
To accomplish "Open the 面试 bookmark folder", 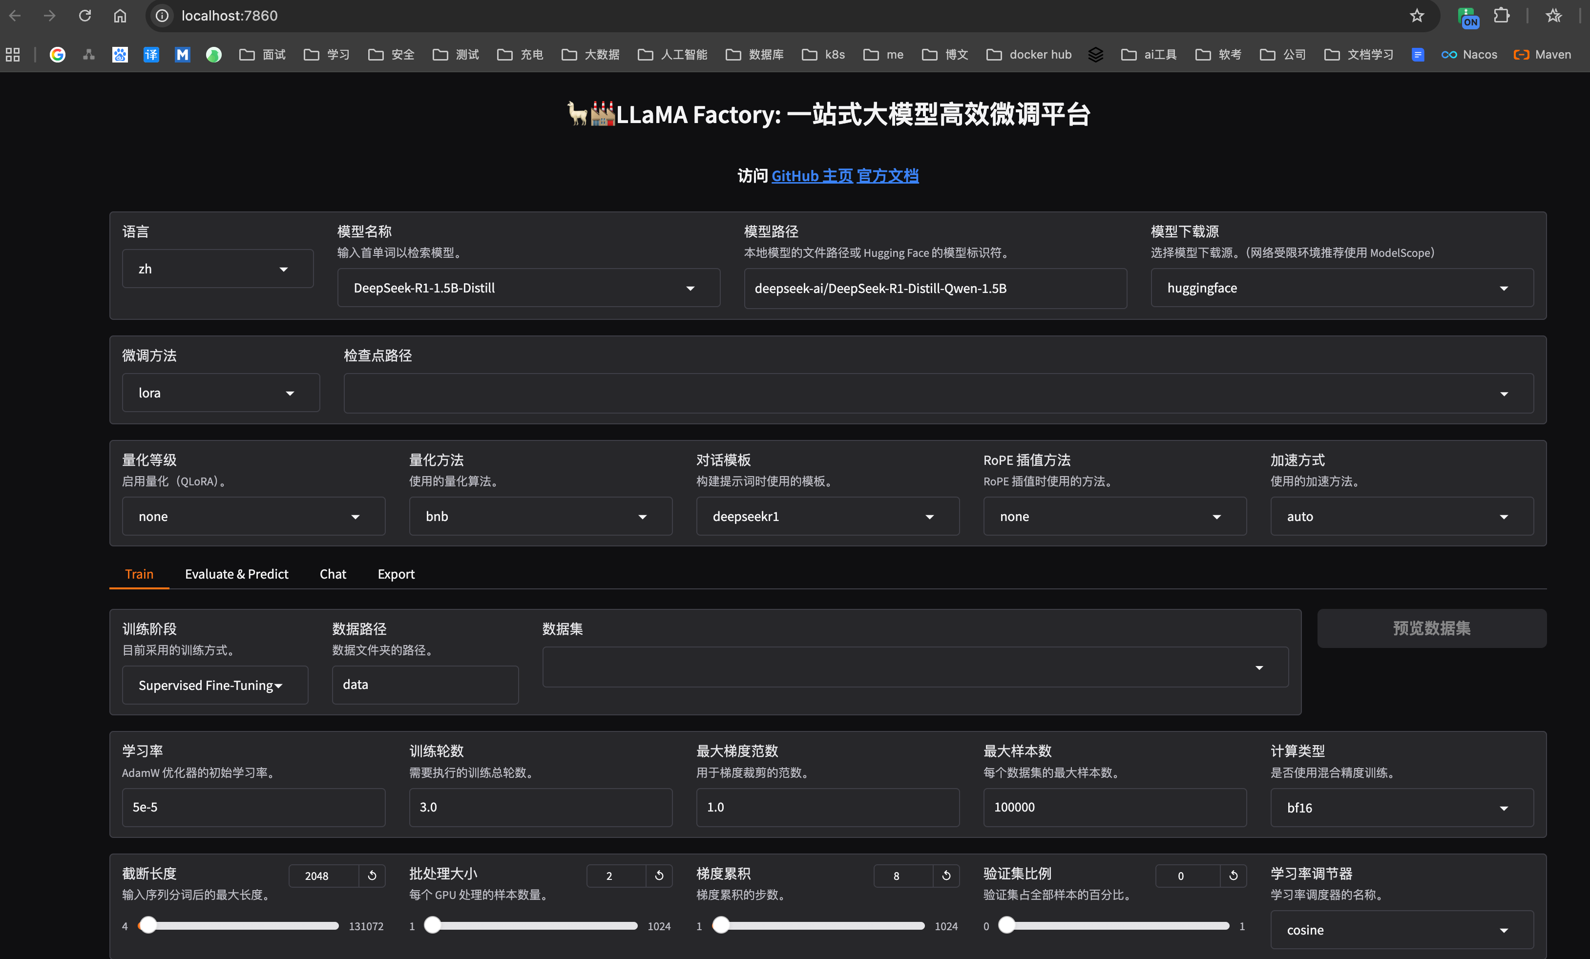I will tap(262, 55).
